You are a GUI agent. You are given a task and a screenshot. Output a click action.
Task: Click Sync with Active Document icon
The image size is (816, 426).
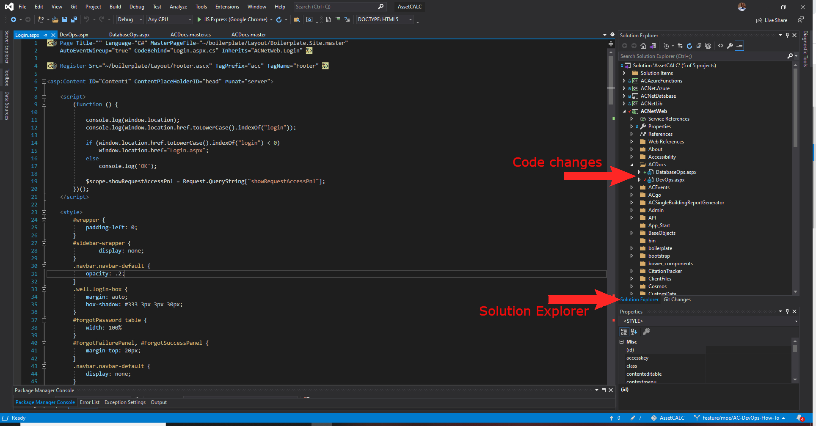(x=680, y=46)
